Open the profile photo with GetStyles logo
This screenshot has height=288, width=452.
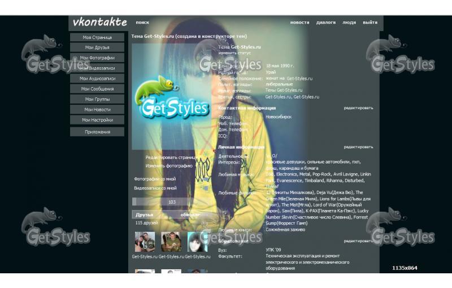(x=172, y=96)
